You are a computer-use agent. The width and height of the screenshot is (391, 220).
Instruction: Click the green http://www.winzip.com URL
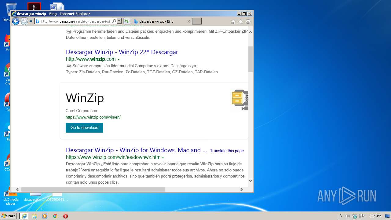tap(91, 59)
